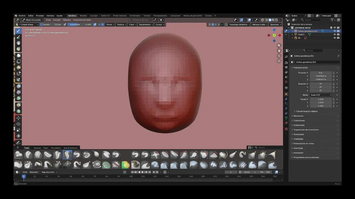Select the Crease Sharp brush thumbnail
Image resolution: width=355 pixels, height=199 pixels.
point(67,155)
